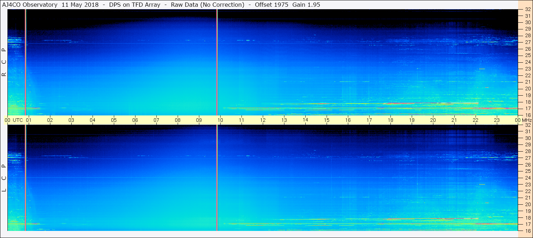Click hour 19 on the UTC time axis
The width and height of the screenshot is (533, 238).
(x=412, y=120)
